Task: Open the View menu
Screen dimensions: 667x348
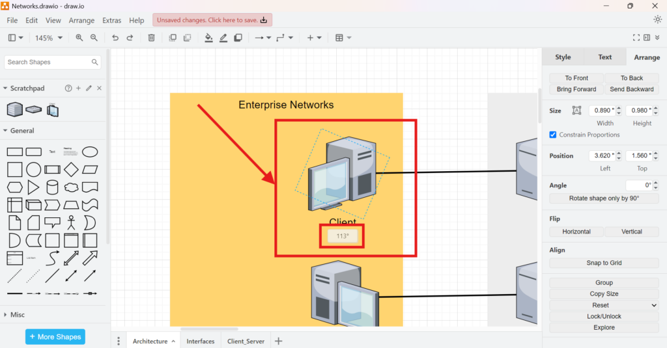Action: pyautogui.click(x=53, y=20)
